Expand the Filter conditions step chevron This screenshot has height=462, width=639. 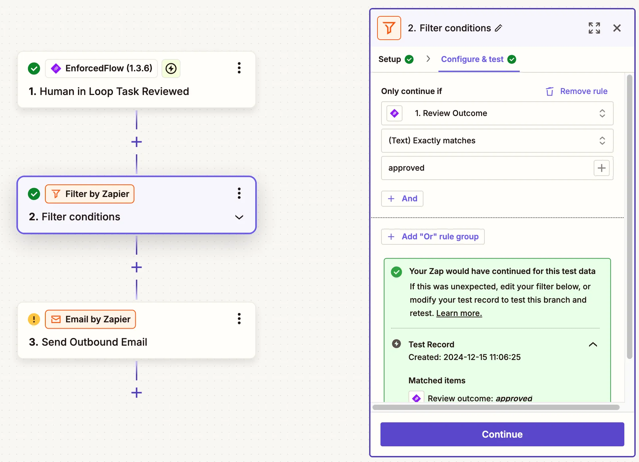(x=239, y=217)
